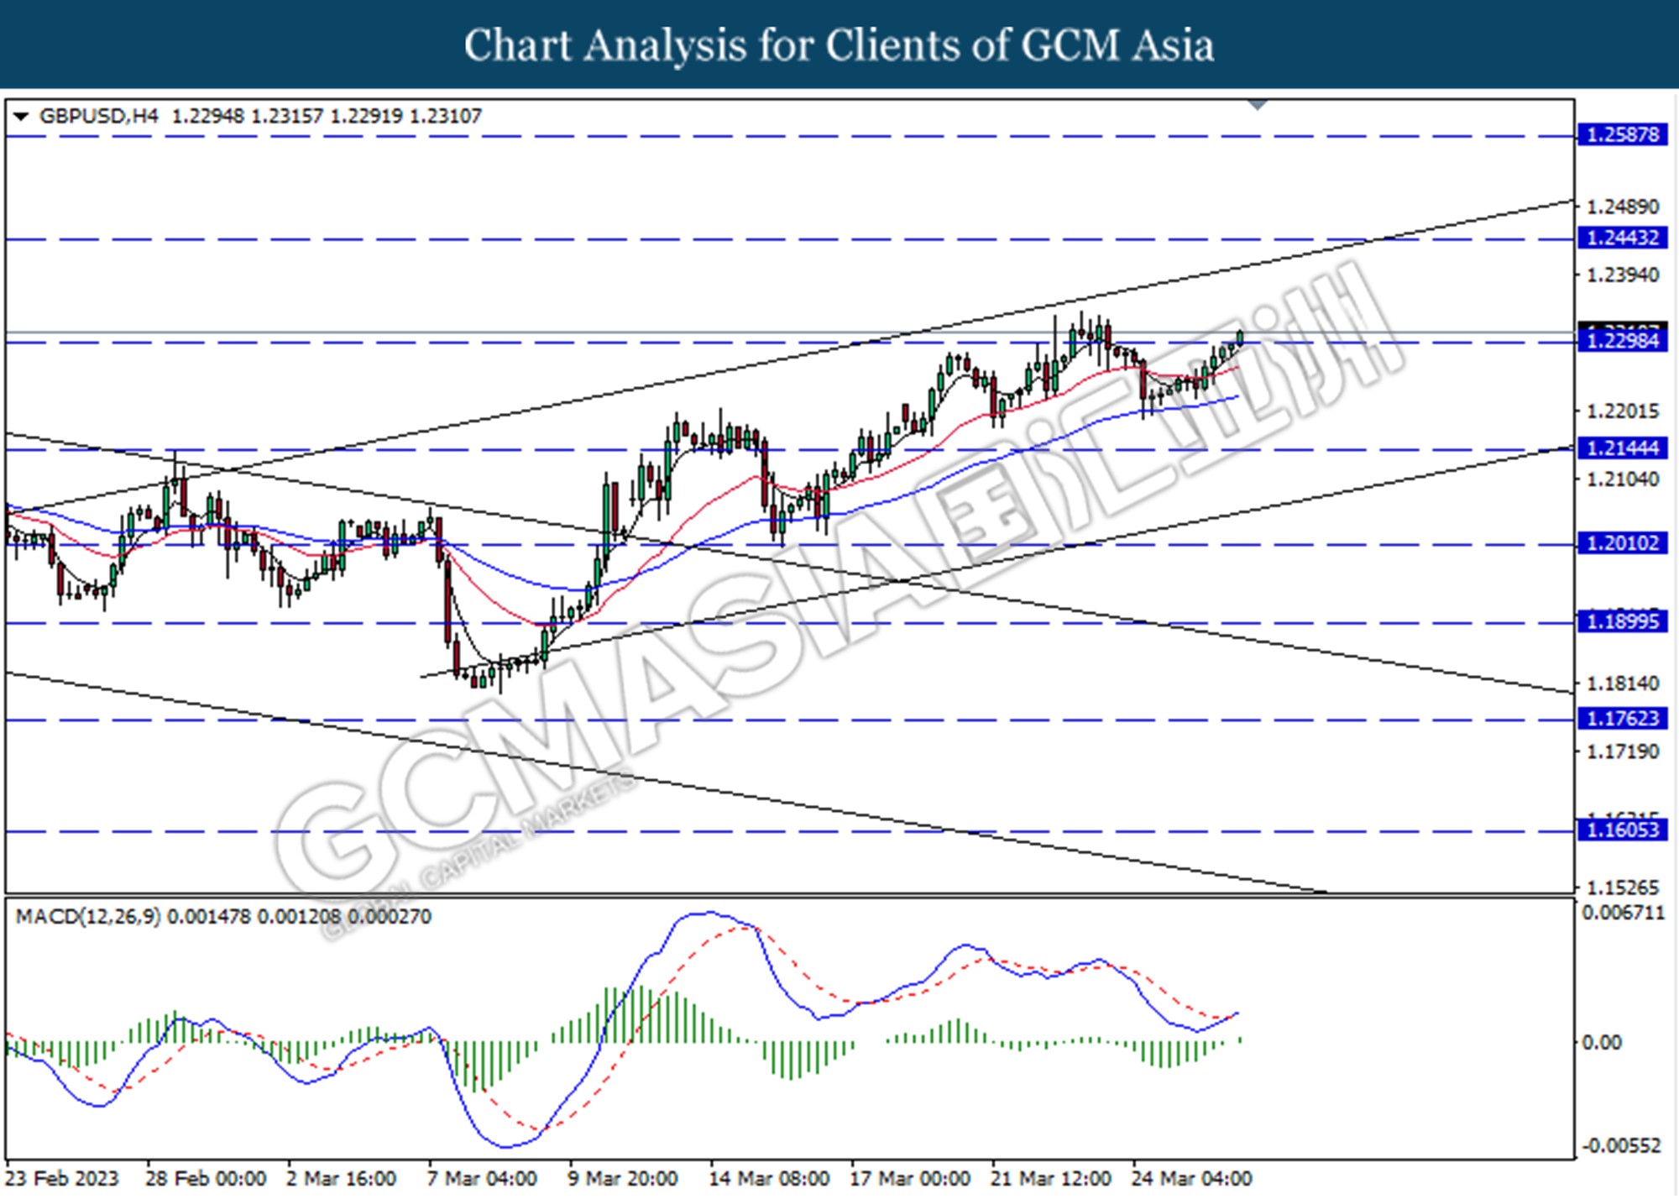Click the 0.00 MACD scale value
The image size is (1679, 1199).
pos(1602,1043)
